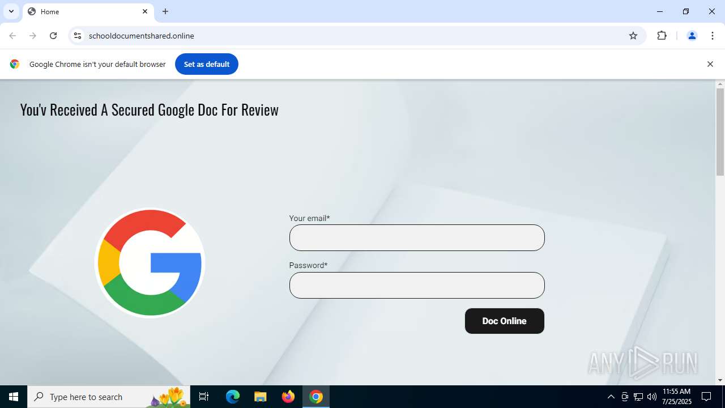Launch Firefox from taskbar

[288, 397]
